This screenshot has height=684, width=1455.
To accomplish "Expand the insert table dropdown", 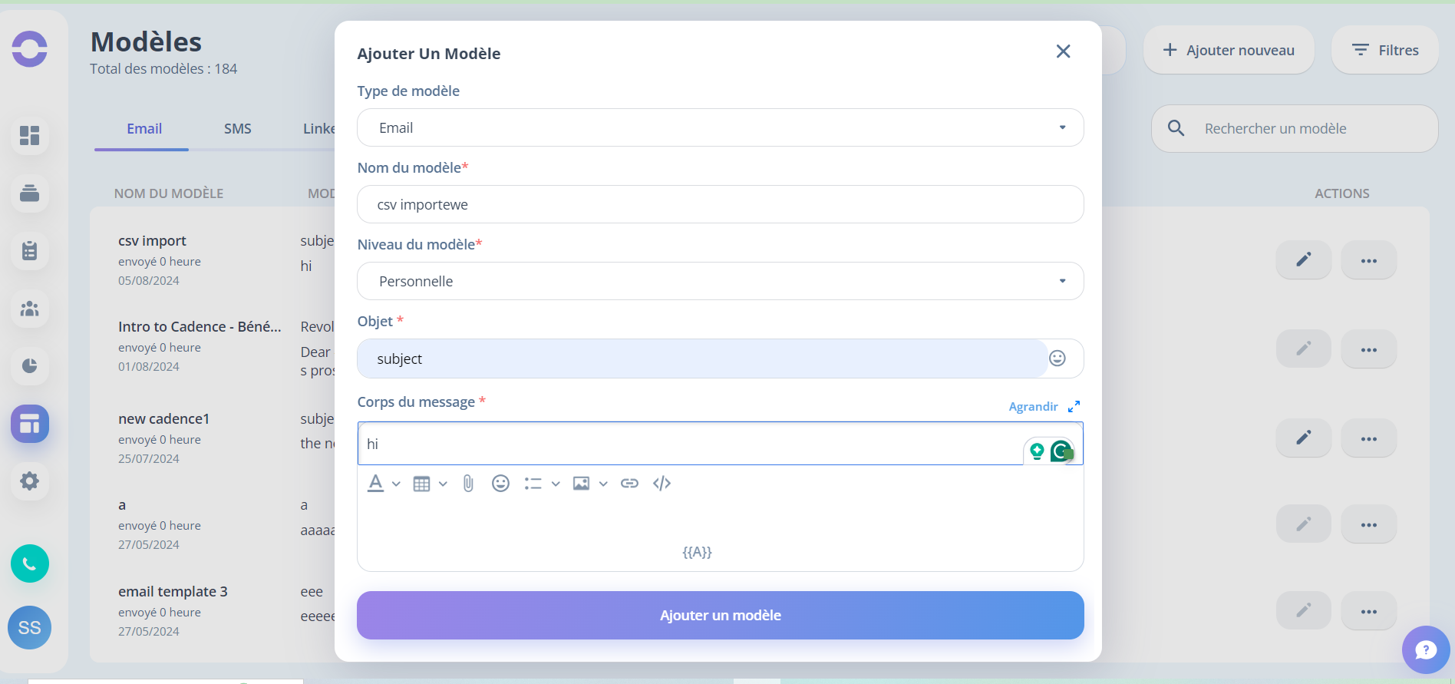I will [443, 484].
